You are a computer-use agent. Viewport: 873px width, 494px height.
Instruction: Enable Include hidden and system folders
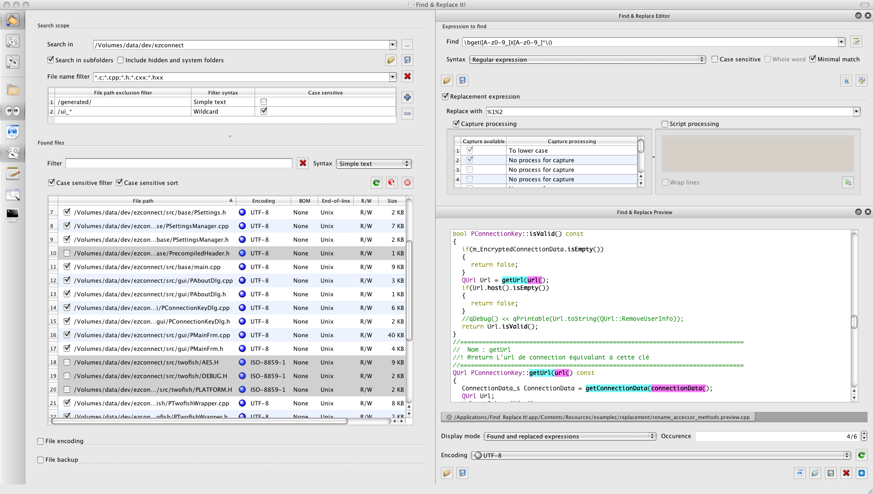click(x=120, y=60)
